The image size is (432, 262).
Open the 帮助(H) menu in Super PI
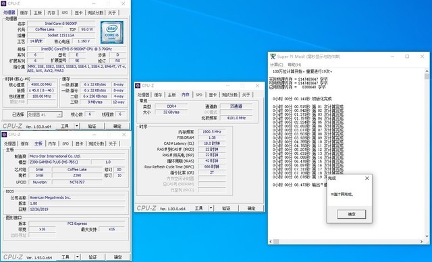point(294,65)
